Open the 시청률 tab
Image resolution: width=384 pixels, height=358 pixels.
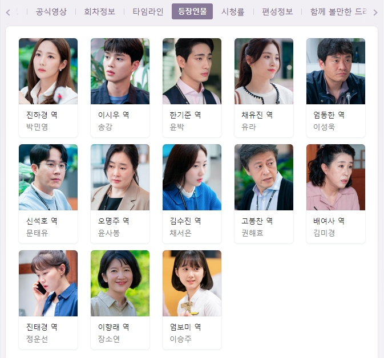point(233,11)
